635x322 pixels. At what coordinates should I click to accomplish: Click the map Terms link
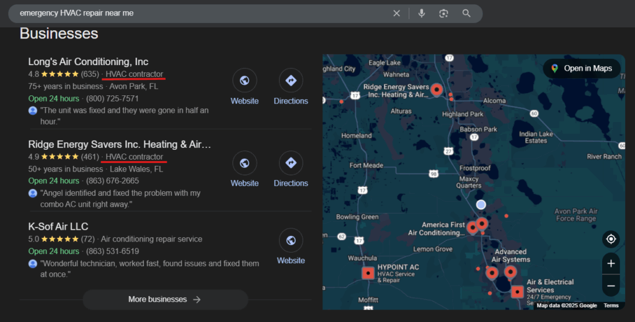click(611, 305)
